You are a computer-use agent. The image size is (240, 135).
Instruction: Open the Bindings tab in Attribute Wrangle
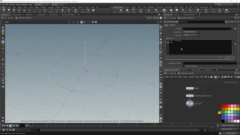click(x=172, y=25)
